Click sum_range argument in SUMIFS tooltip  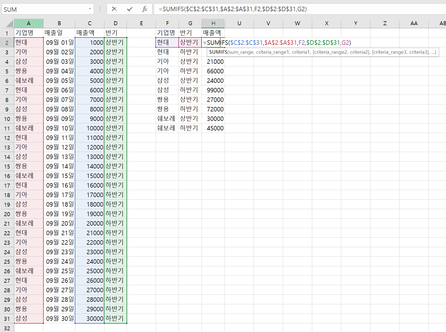(241, 52)
